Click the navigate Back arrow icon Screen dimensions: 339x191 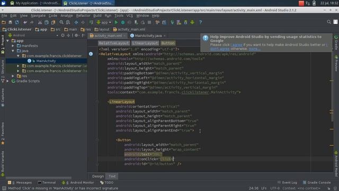click(x=76, y=22)
